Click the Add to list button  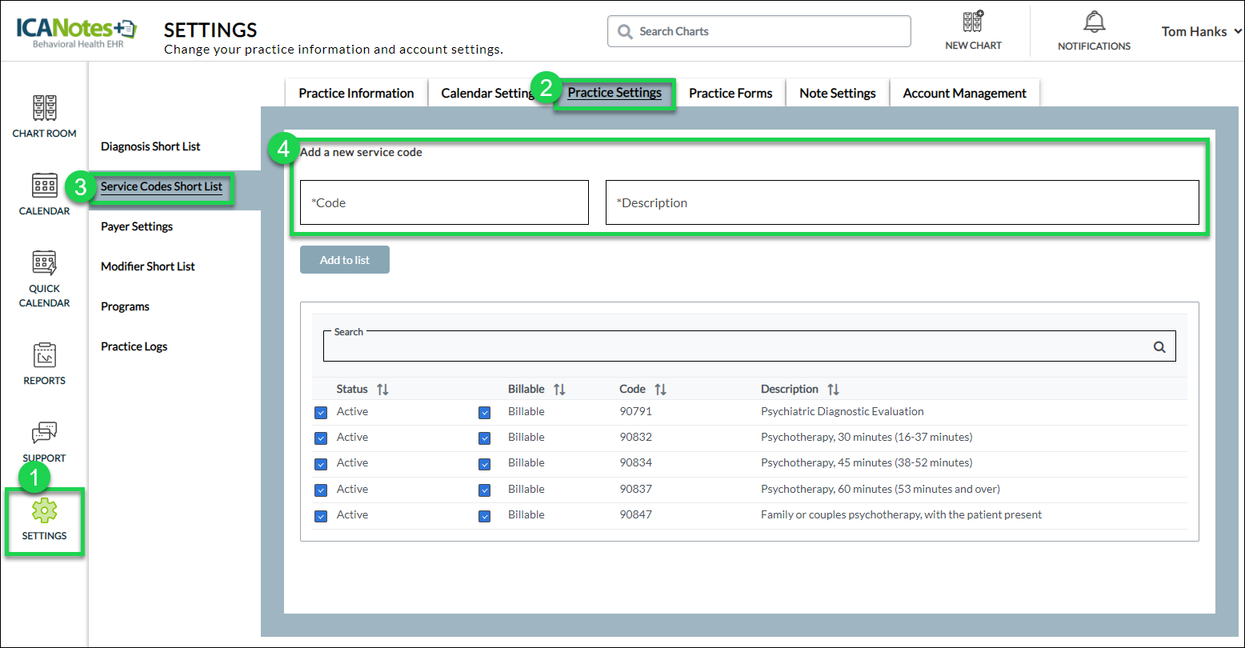[x=345, y=260]
